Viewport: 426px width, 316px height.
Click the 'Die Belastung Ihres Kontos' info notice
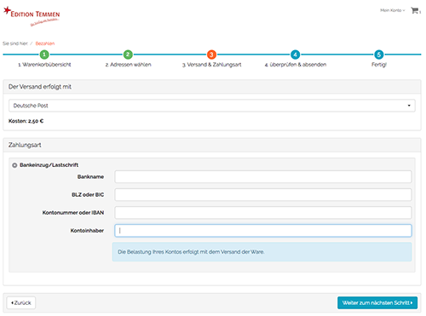tap(262, 252)
